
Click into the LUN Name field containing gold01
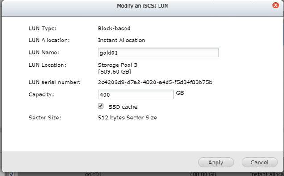[158, 53]
